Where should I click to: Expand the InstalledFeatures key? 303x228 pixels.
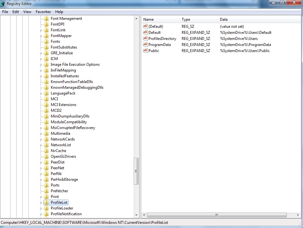click(x=41, y=76)
